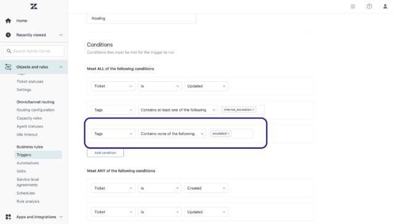Image resolution: width=394 pixels, height=224 pixels.
Task: Open the user profile icon
Action: coord(385,7)
